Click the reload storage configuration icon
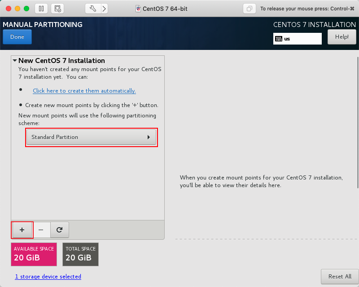This screenshot has height=287, width=359. coord(60,230)
